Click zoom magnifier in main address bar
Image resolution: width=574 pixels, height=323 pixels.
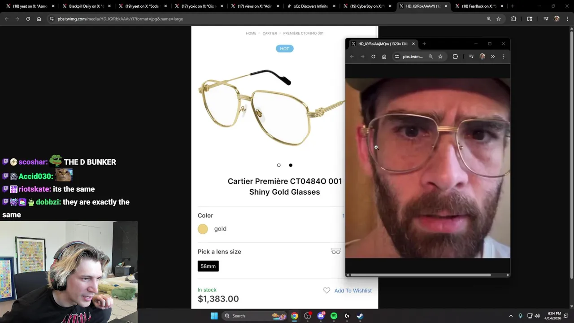coord(489,19)
